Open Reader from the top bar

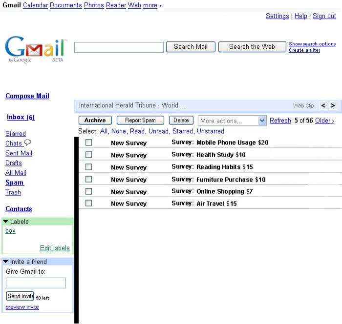(116, 5)
